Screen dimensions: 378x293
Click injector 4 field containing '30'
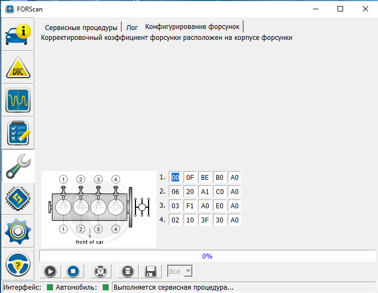pos(220,220)
